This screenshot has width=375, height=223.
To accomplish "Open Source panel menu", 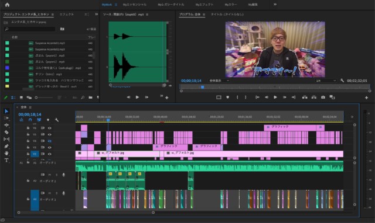I will (x=147, y=15).
